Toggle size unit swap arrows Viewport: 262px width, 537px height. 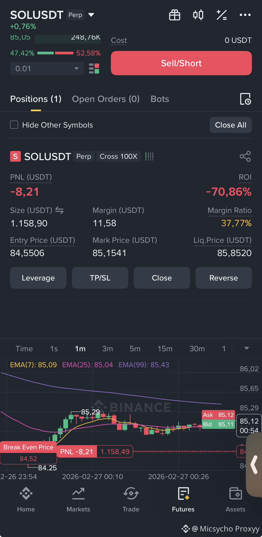click(59, 210)
